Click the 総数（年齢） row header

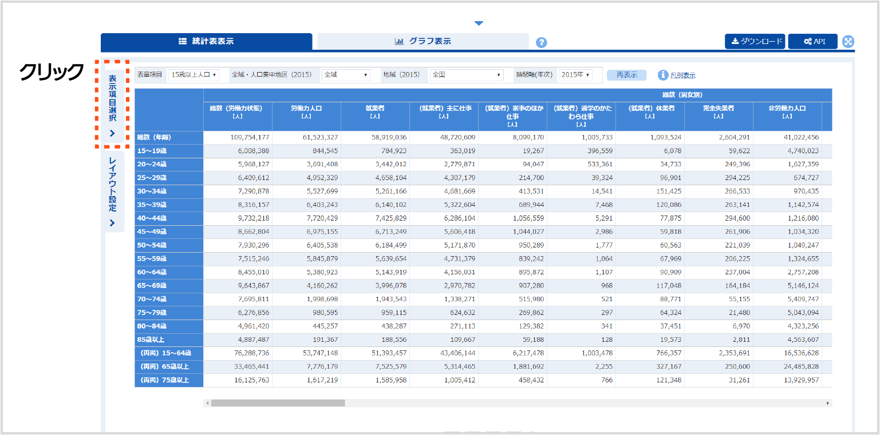pos(169,138)
